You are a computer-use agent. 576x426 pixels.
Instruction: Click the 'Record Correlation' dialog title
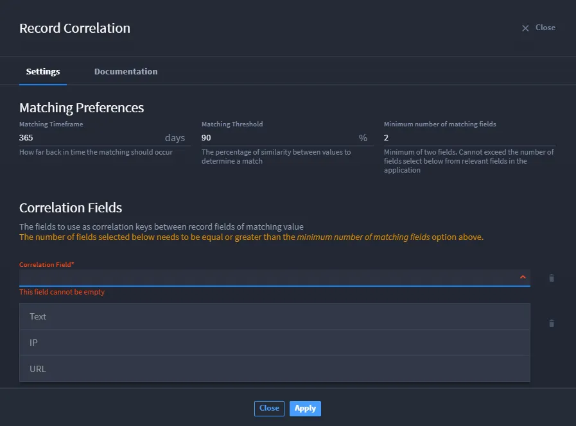click(75, 28)
